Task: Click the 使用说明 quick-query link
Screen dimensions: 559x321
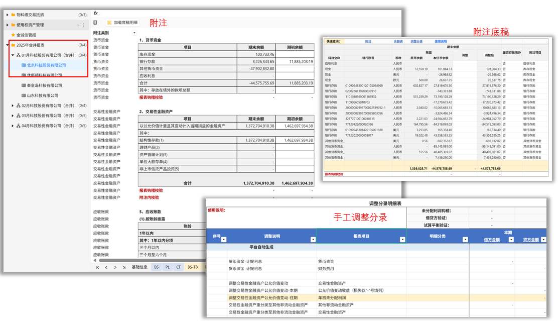Action: point(441,42)
